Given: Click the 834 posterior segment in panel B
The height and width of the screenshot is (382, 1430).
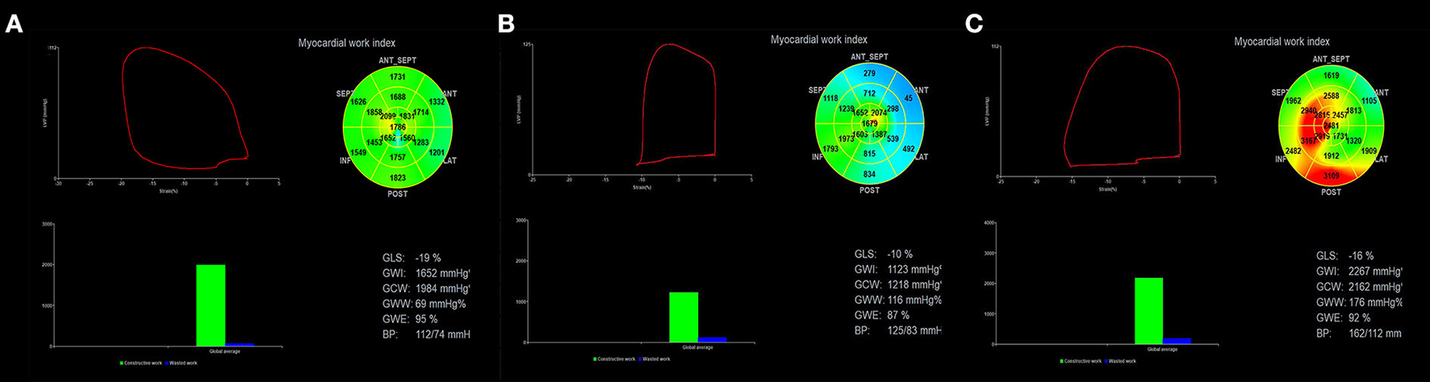Looking at the screenshot, I should coord(869,175).
